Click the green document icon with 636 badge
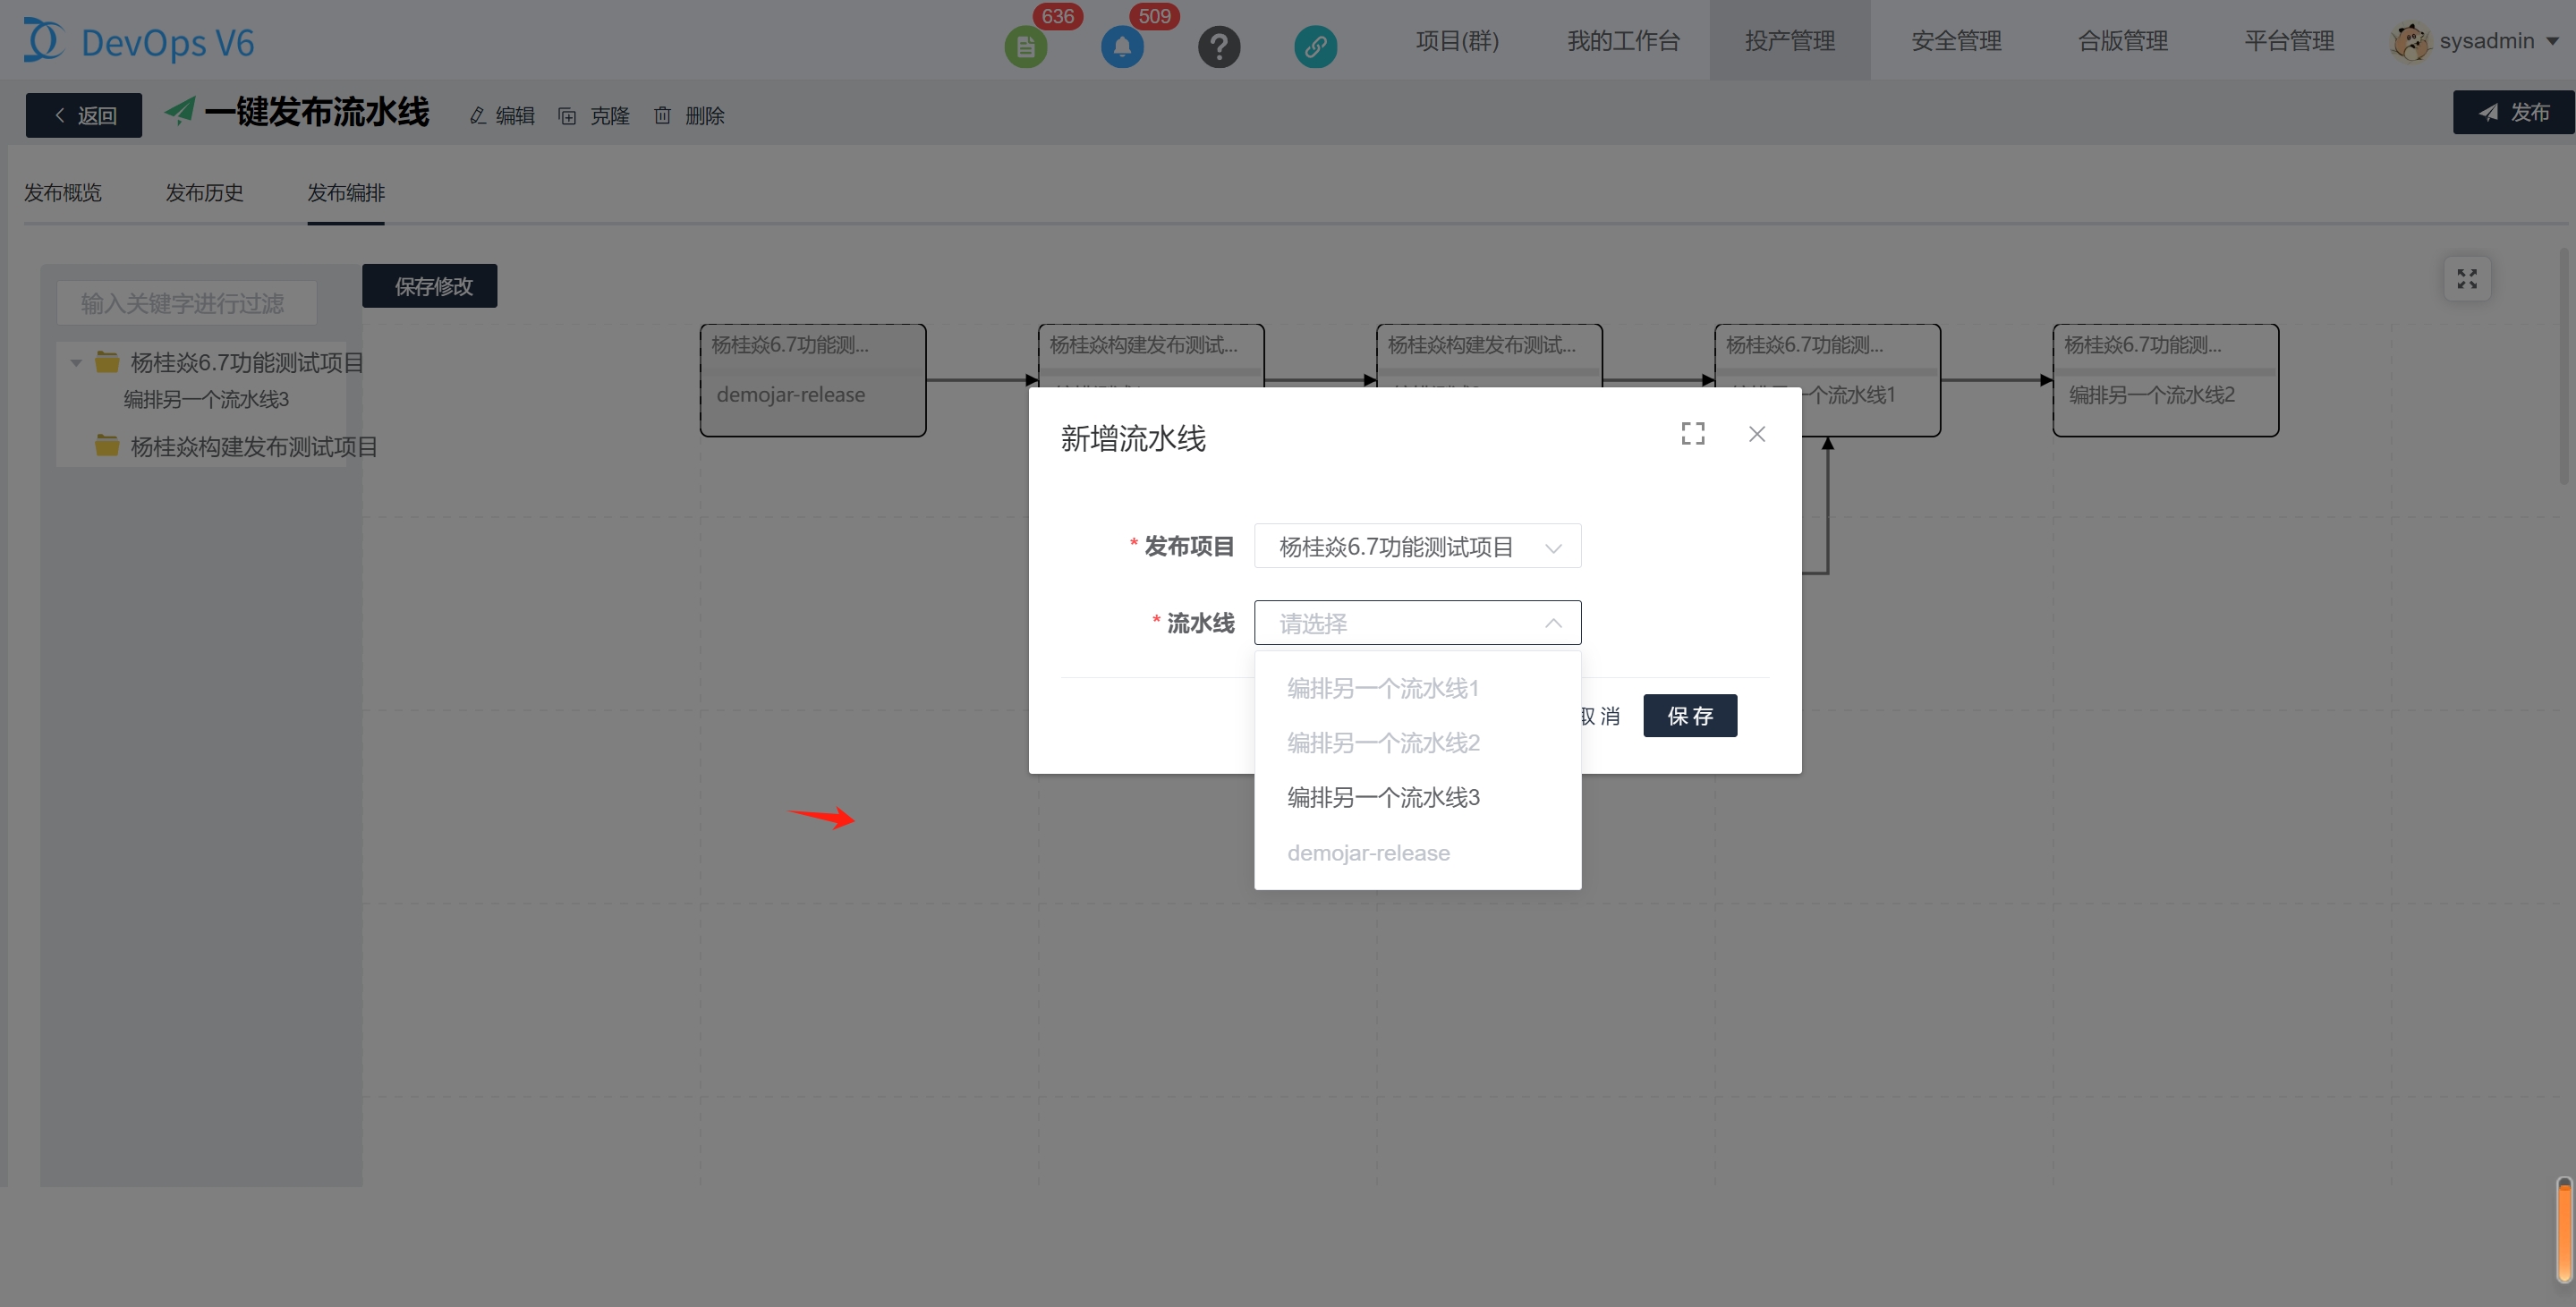 (x=1025, y=46)
